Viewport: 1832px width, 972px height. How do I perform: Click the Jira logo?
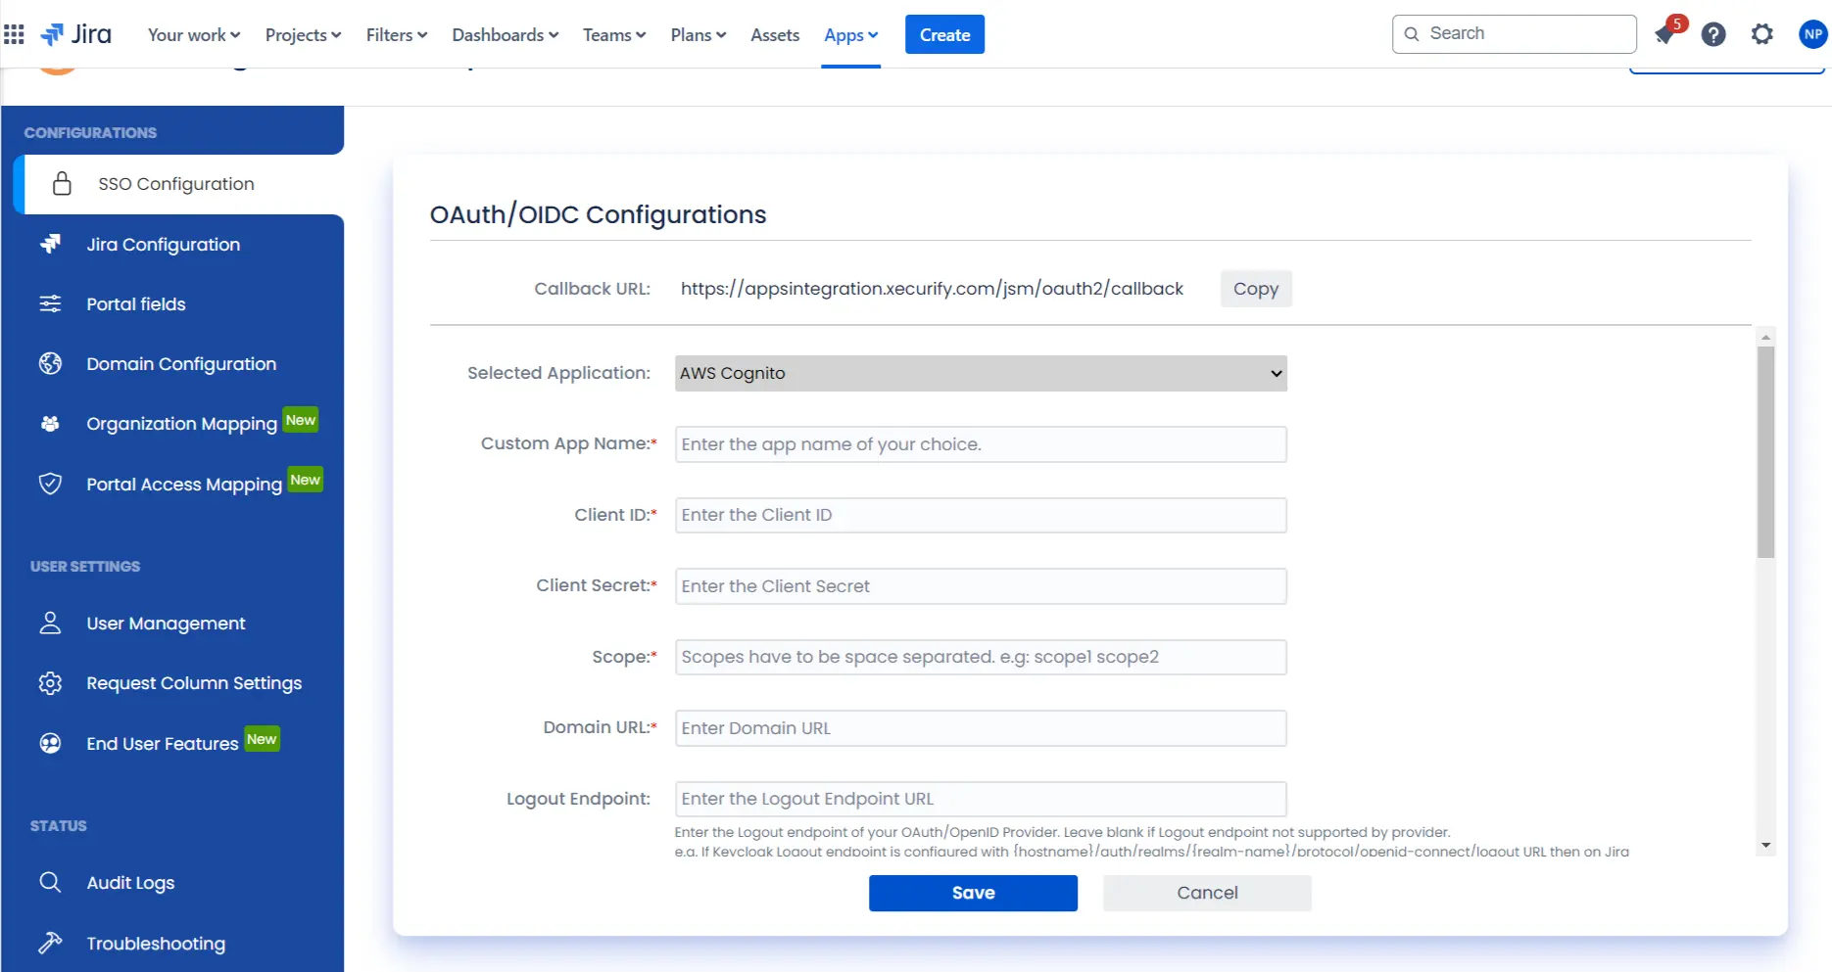pos(75,34)
